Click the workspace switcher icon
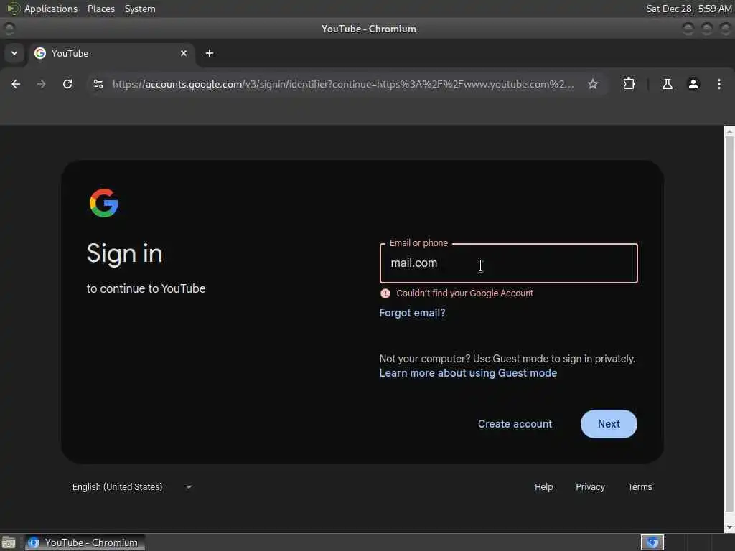The height and width of the screenshot is (551, 735). [652, 542]
